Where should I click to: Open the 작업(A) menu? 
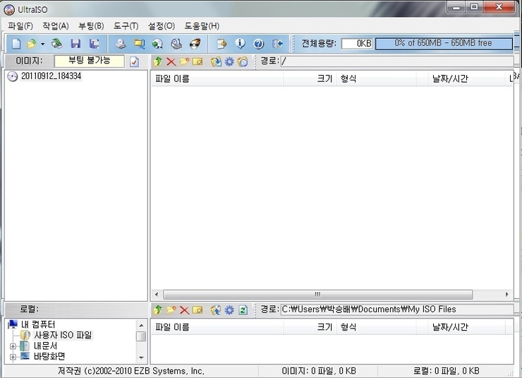click(56, 26)
